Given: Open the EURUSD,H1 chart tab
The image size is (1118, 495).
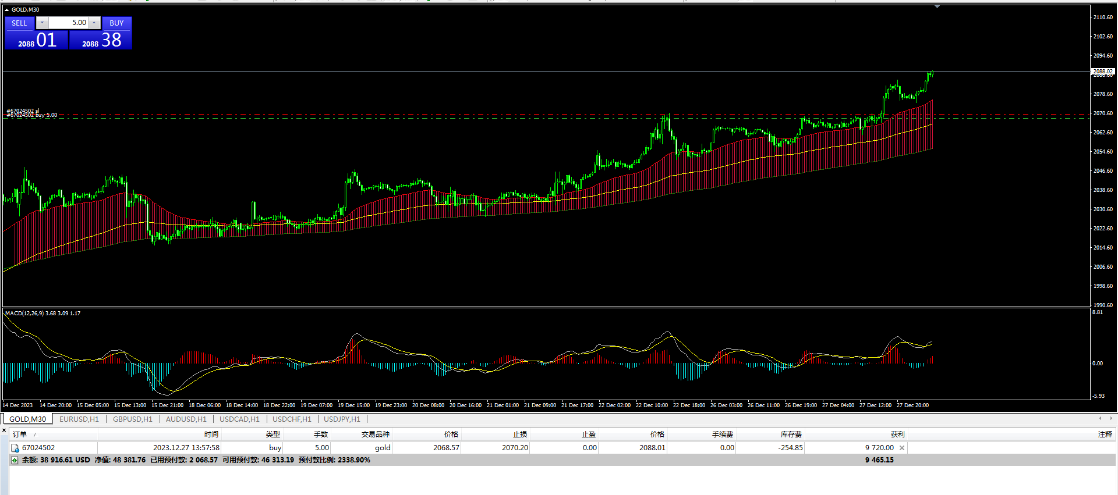Looking at the screenshot, I should (79, 419).
